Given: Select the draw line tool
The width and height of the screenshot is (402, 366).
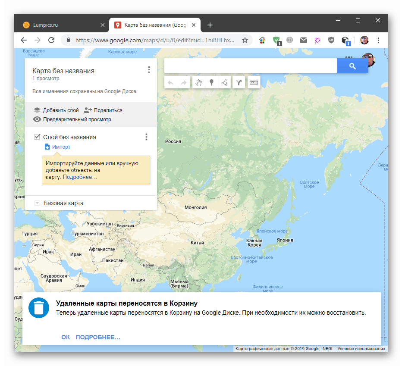Looking at the screenshot, I should (224, 82).
